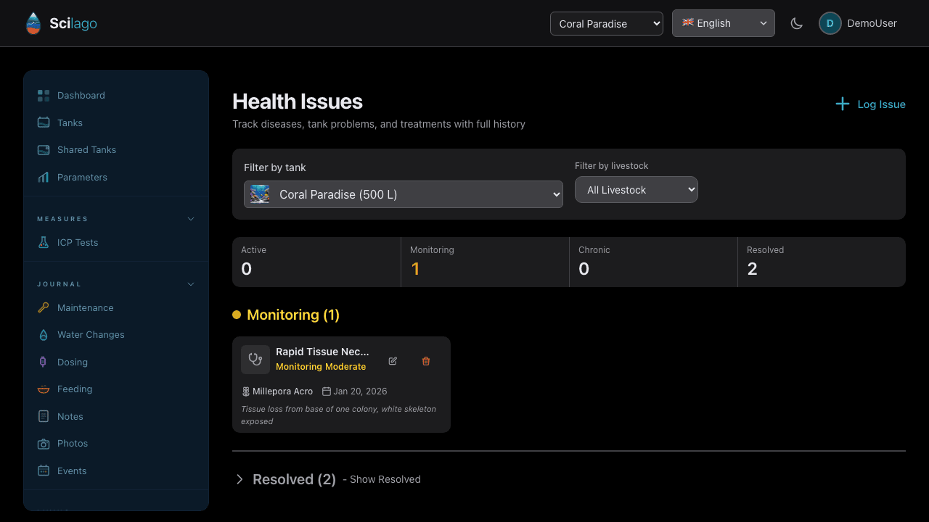Image resolution: width=929 pixels, height=522 pixels.
Task: Click the Active stat card
Action: 316,262
